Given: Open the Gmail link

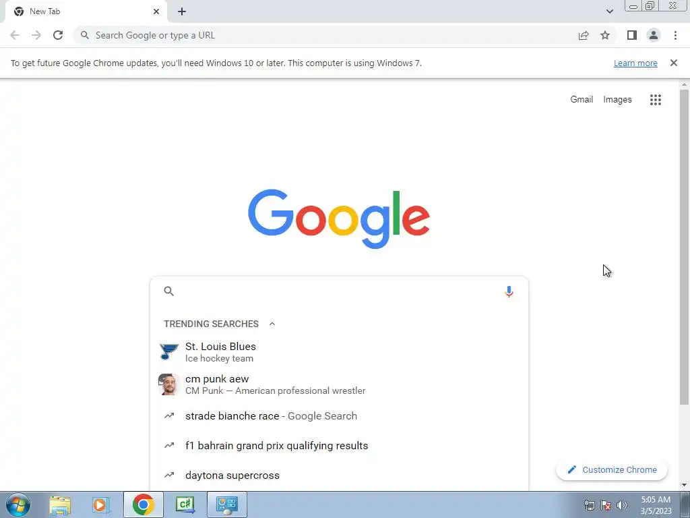Looking at the screenshot, I should (x=582, y=100).
